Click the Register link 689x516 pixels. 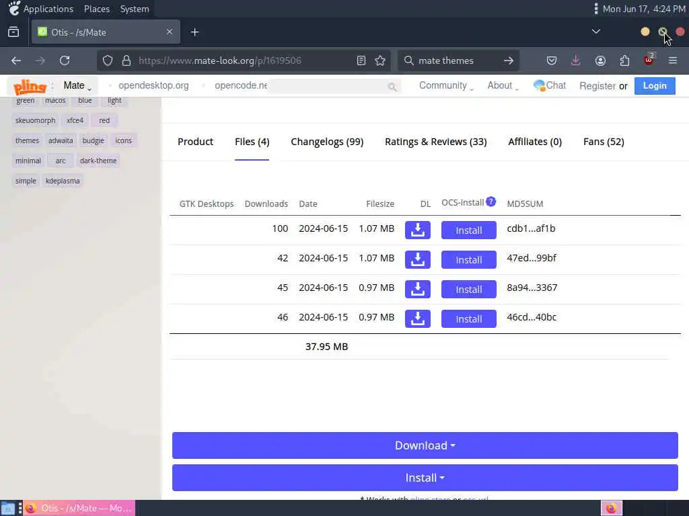point(597,86)
